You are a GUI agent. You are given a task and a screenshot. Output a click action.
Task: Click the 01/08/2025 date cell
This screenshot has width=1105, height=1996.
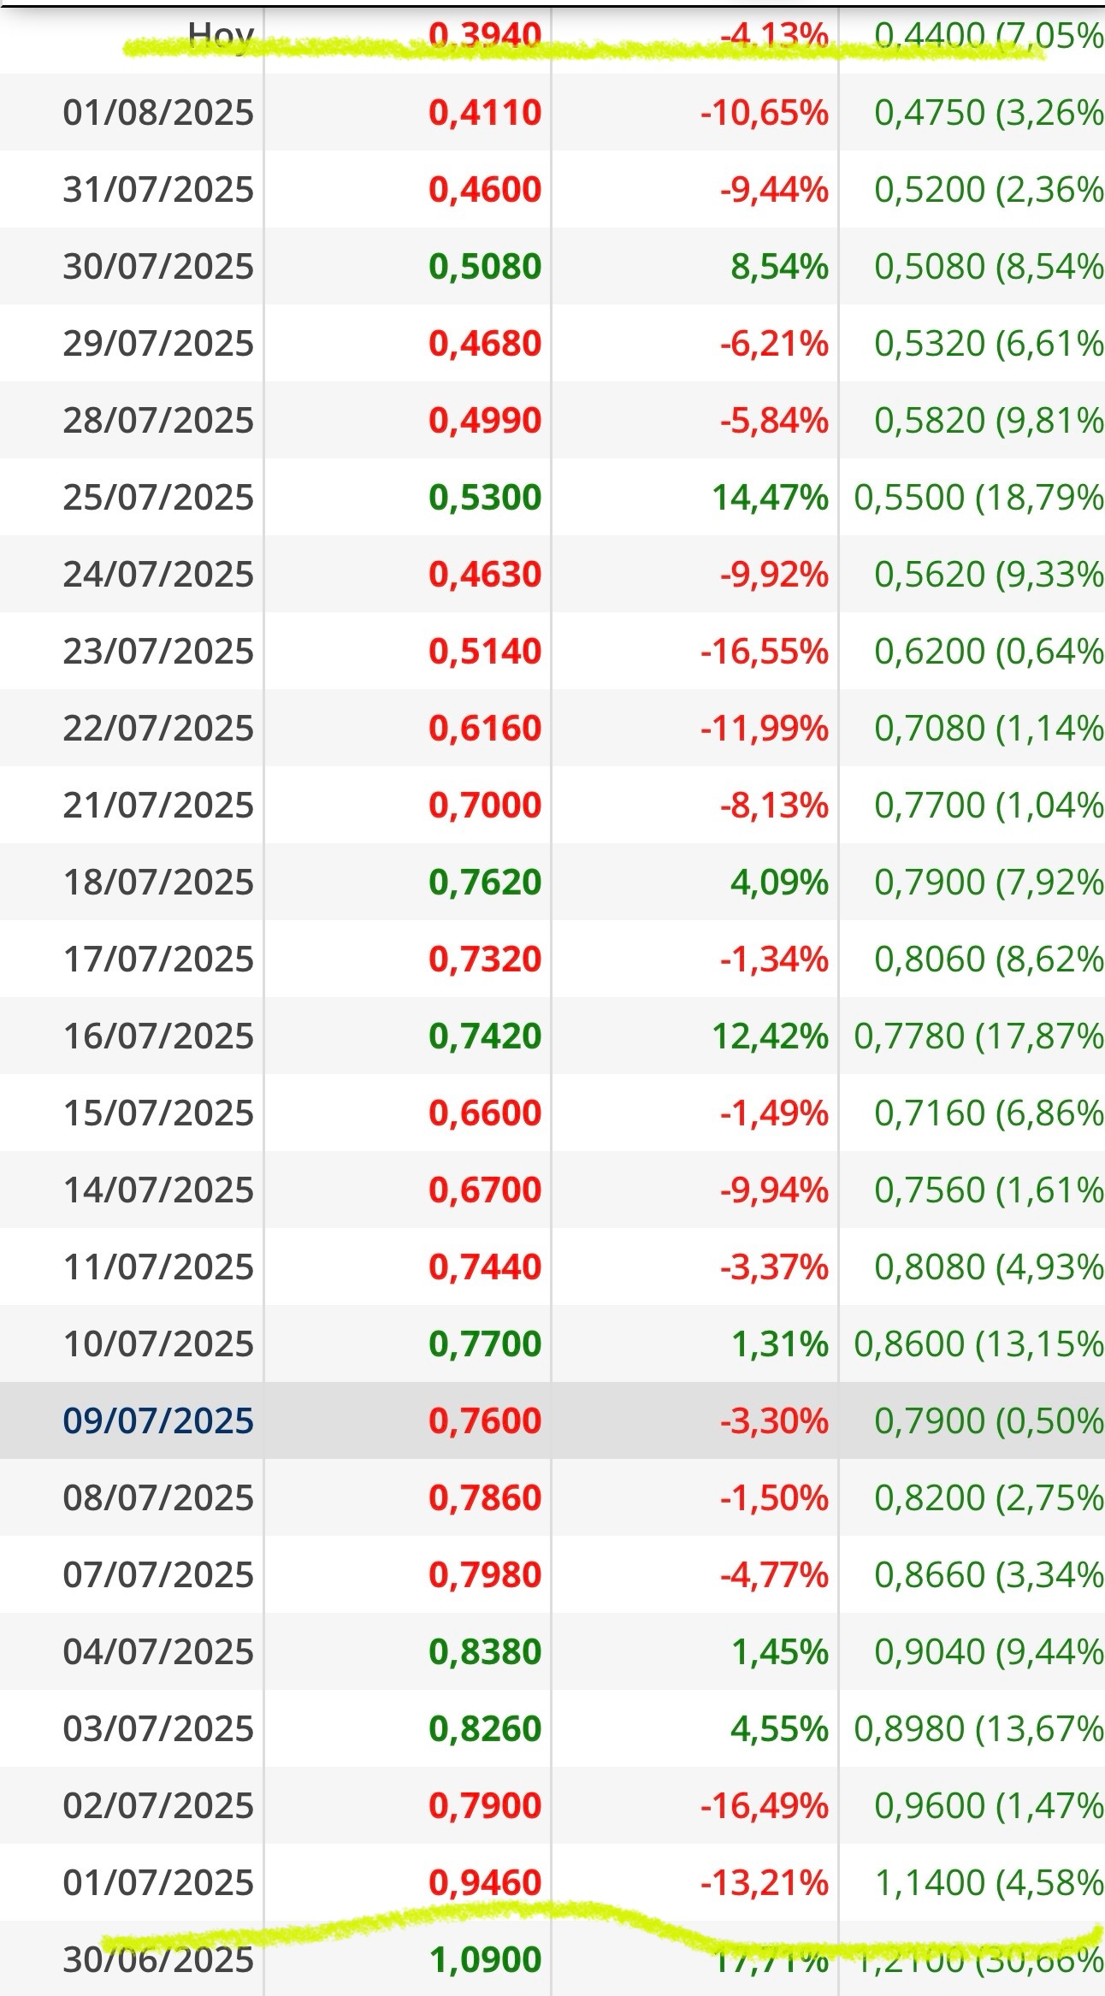coord(158,113)
